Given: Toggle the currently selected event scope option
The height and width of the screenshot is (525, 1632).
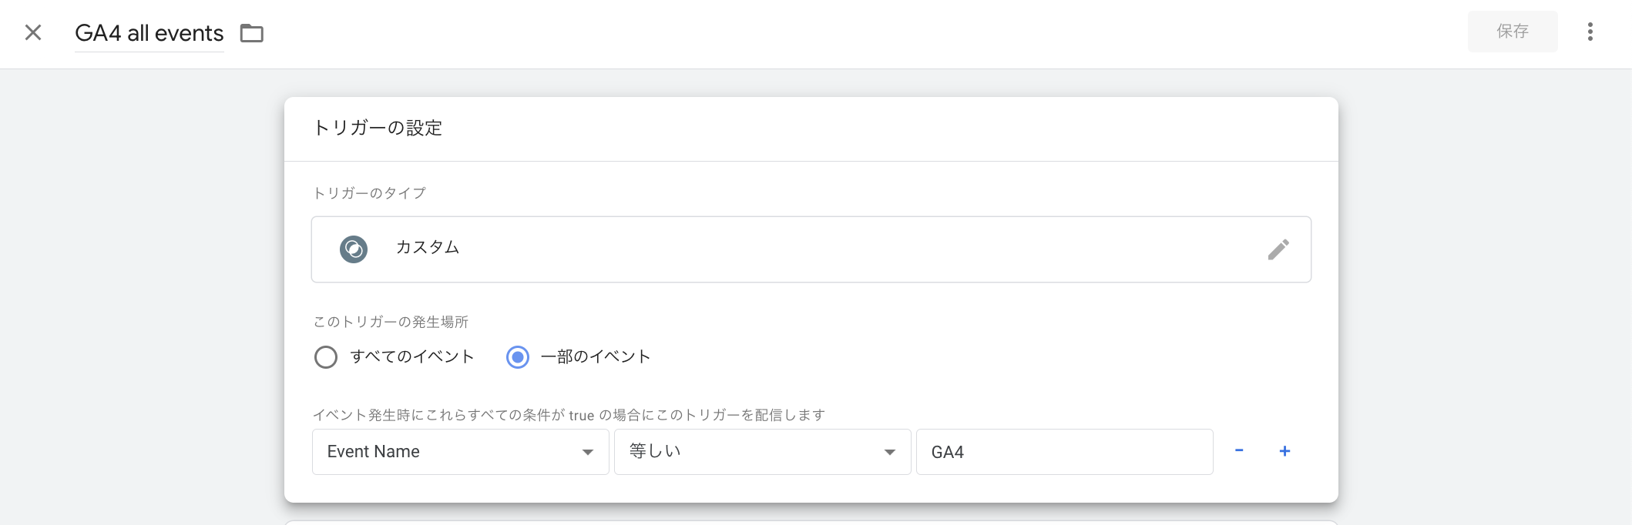Looking at the screenshot, I should point(519,356).
